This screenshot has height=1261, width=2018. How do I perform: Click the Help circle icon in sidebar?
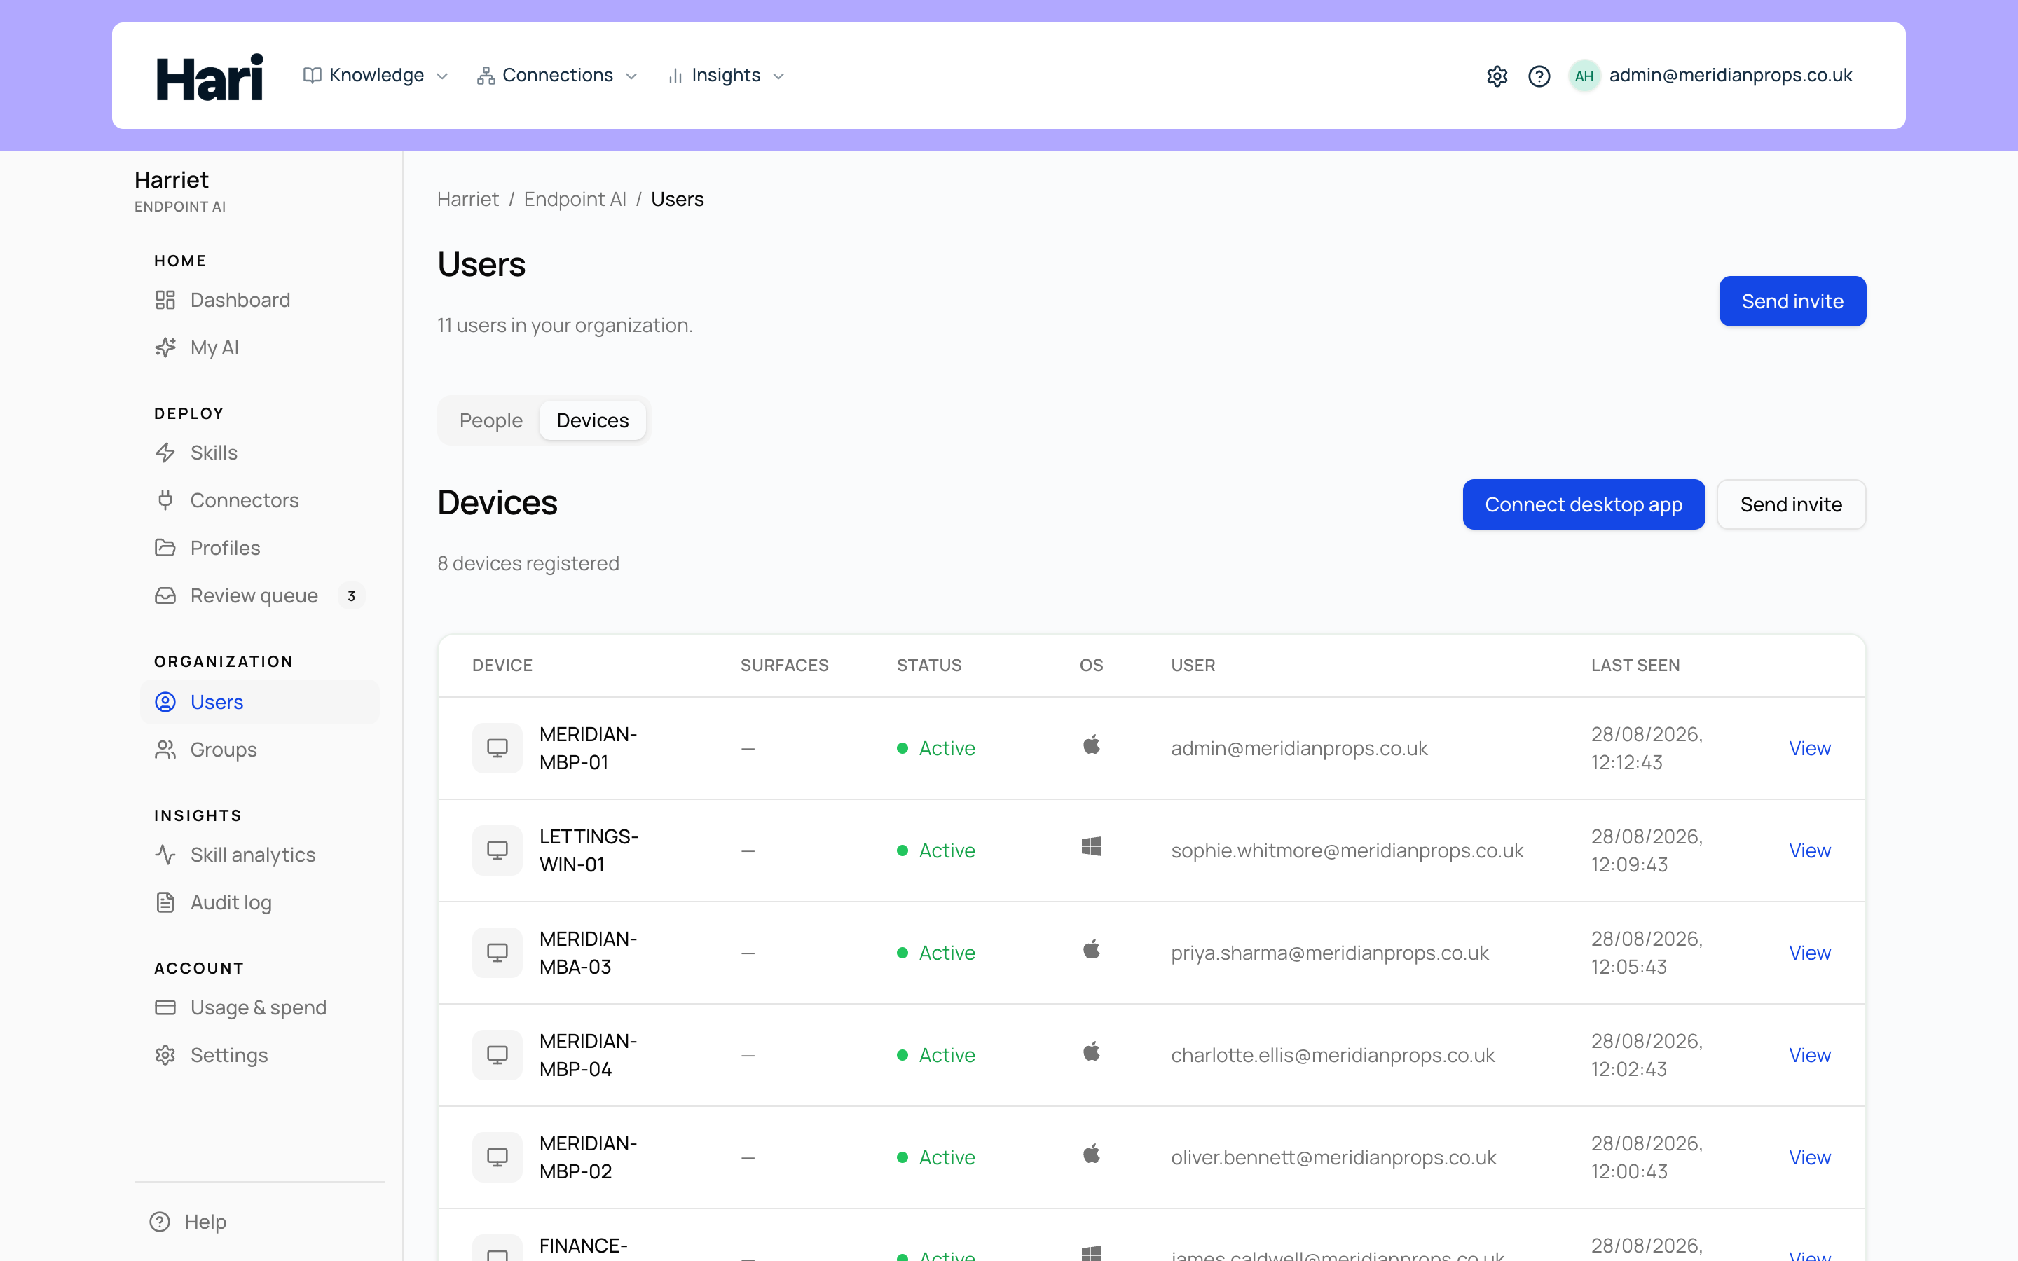tap(159, 1222)
